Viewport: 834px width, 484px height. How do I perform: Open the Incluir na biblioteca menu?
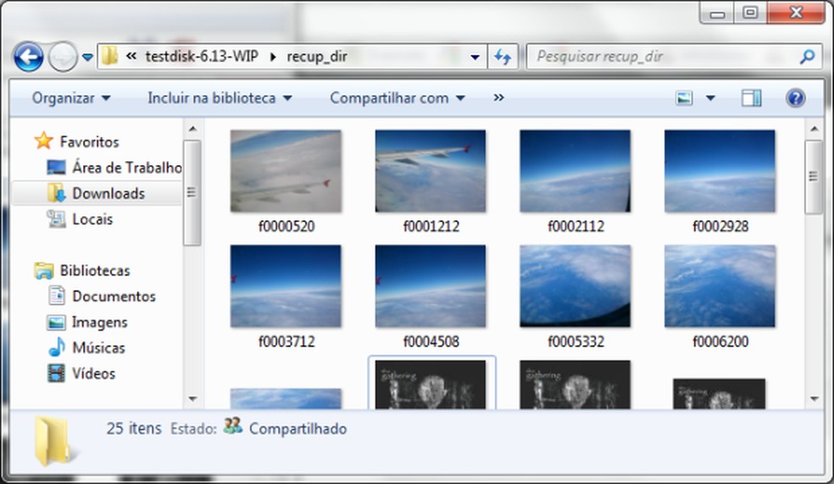(x=220, y=97)
